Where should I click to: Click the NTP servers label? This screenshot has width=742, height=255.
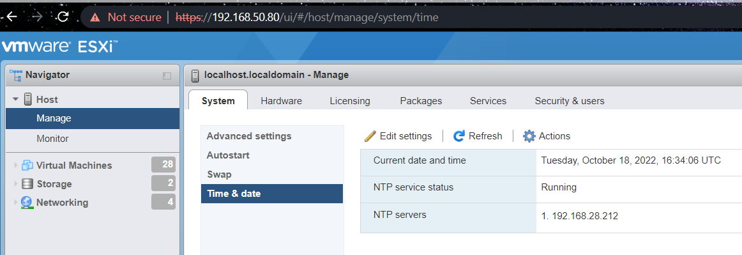pyautogui.click(x=400, y=215)
